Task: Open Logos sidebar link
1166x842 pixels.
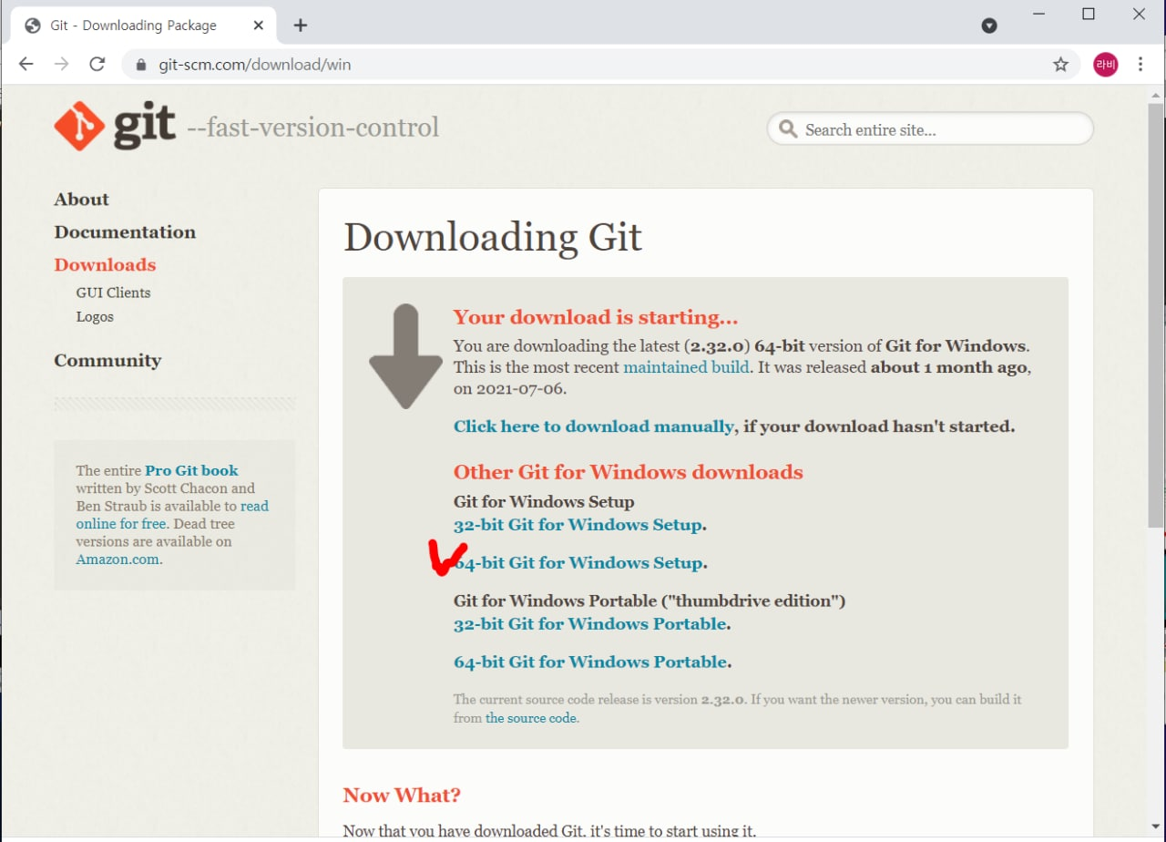Action: click(95, 317)
